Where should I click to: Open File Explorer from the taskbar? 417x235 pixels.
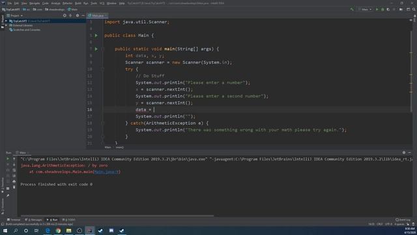(69, 230)
